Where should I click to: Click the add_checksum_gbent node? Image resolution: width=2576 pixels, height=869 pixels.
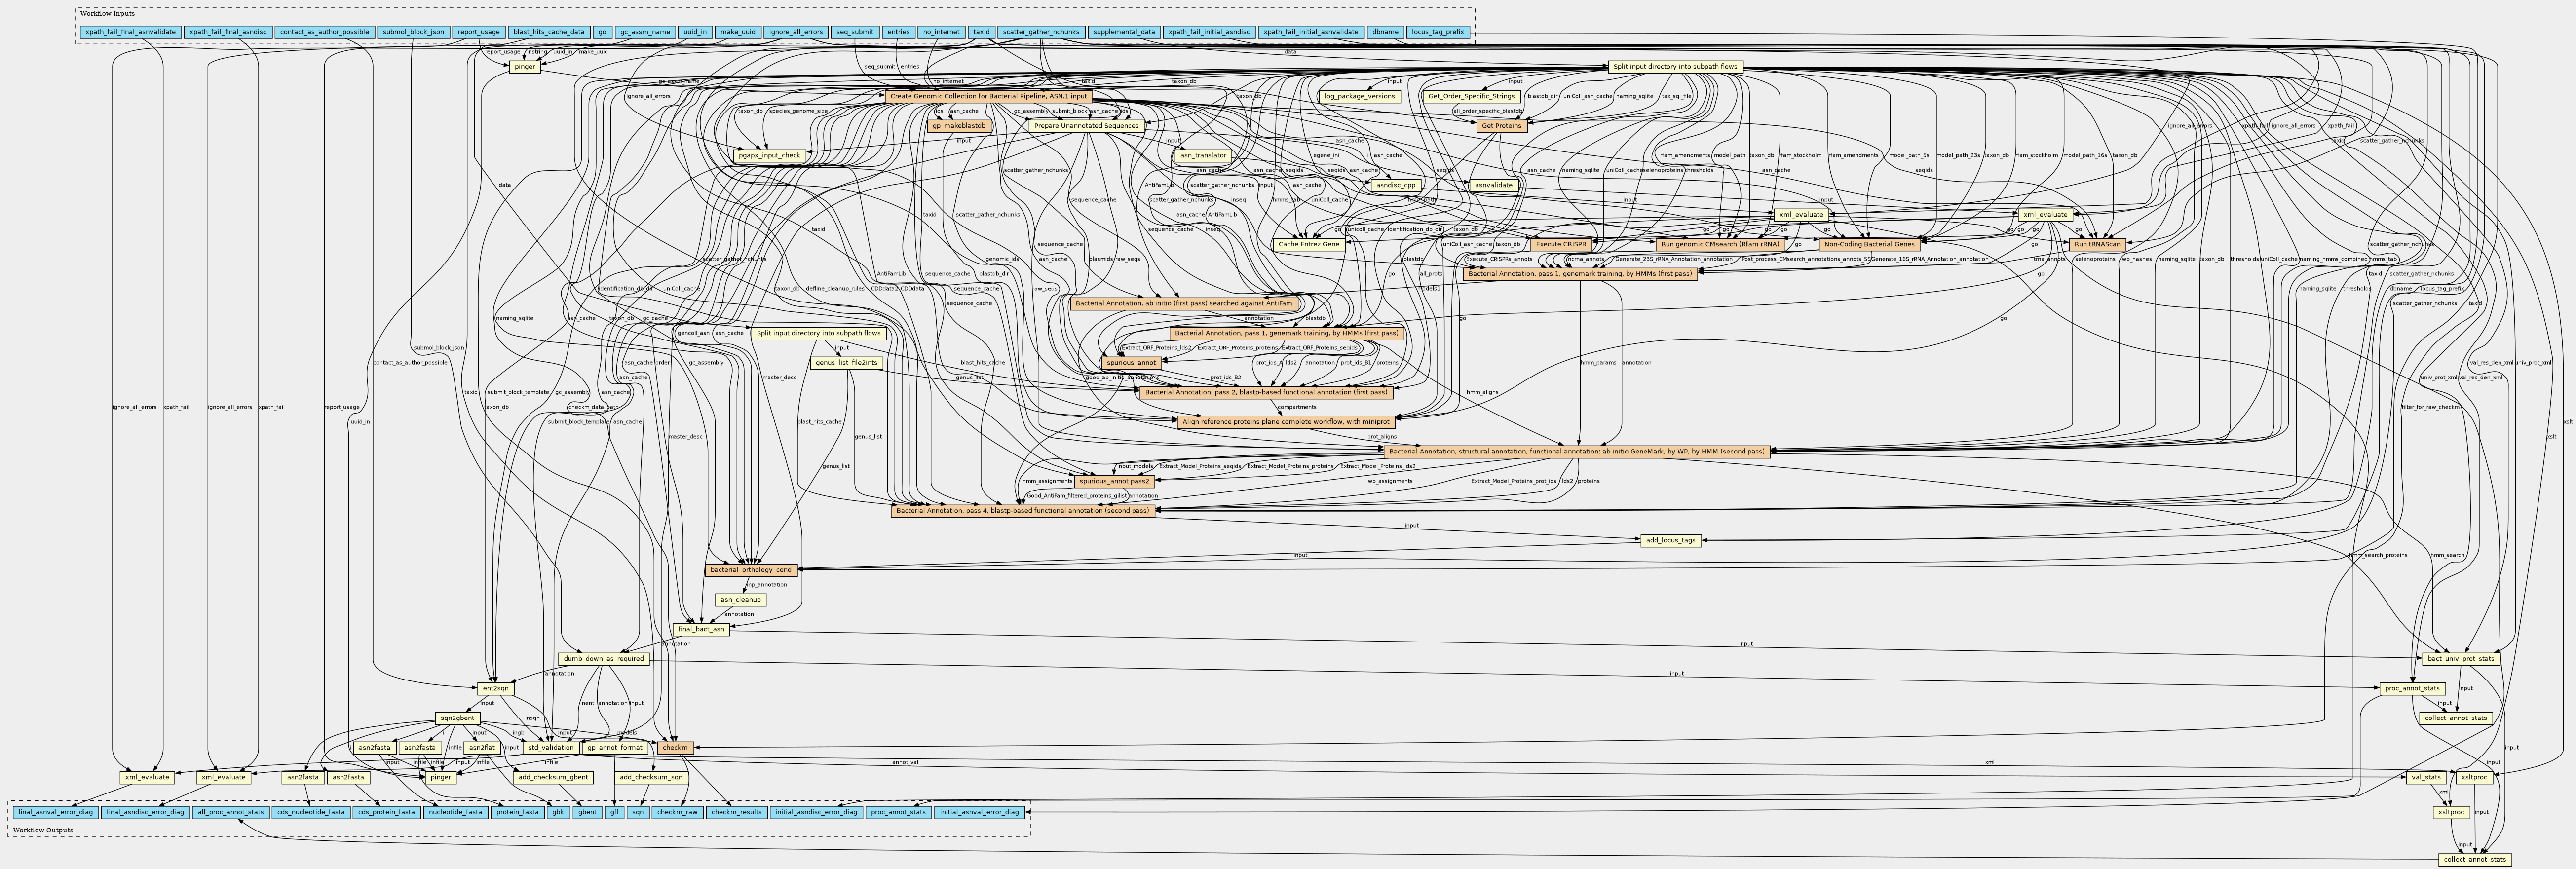point(553,777)
